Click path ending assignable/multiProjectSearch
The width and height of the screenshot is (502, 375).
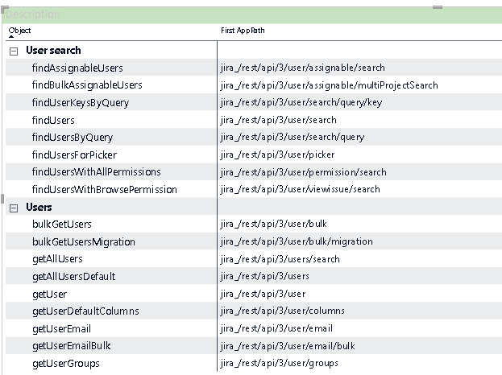(x=329, y=85)
